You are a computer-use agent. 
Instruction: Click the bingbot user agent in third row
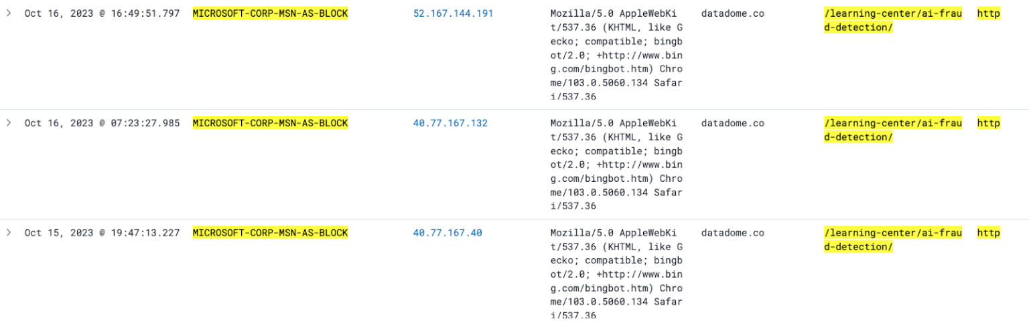(x=616, y=274)
